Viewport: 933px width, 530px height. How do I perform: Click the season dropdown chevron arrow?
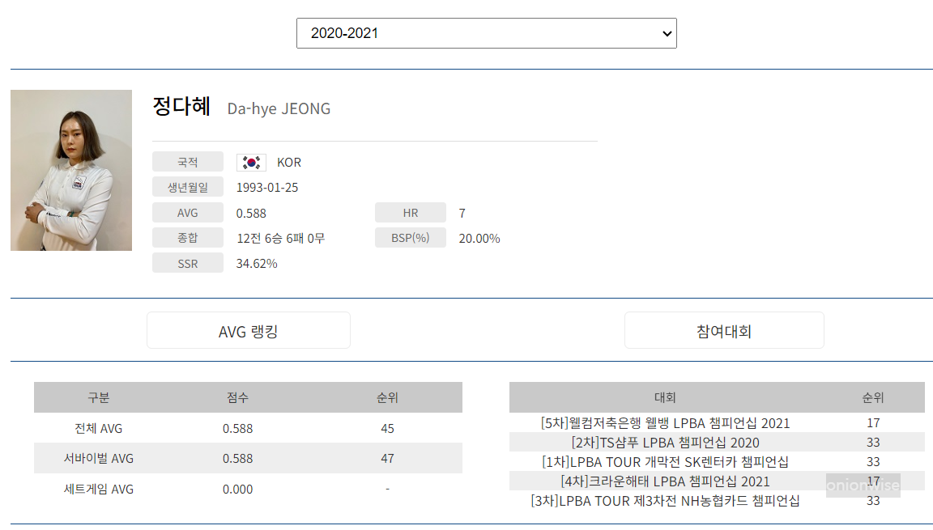pyautogui.click(x=665, y=32)
